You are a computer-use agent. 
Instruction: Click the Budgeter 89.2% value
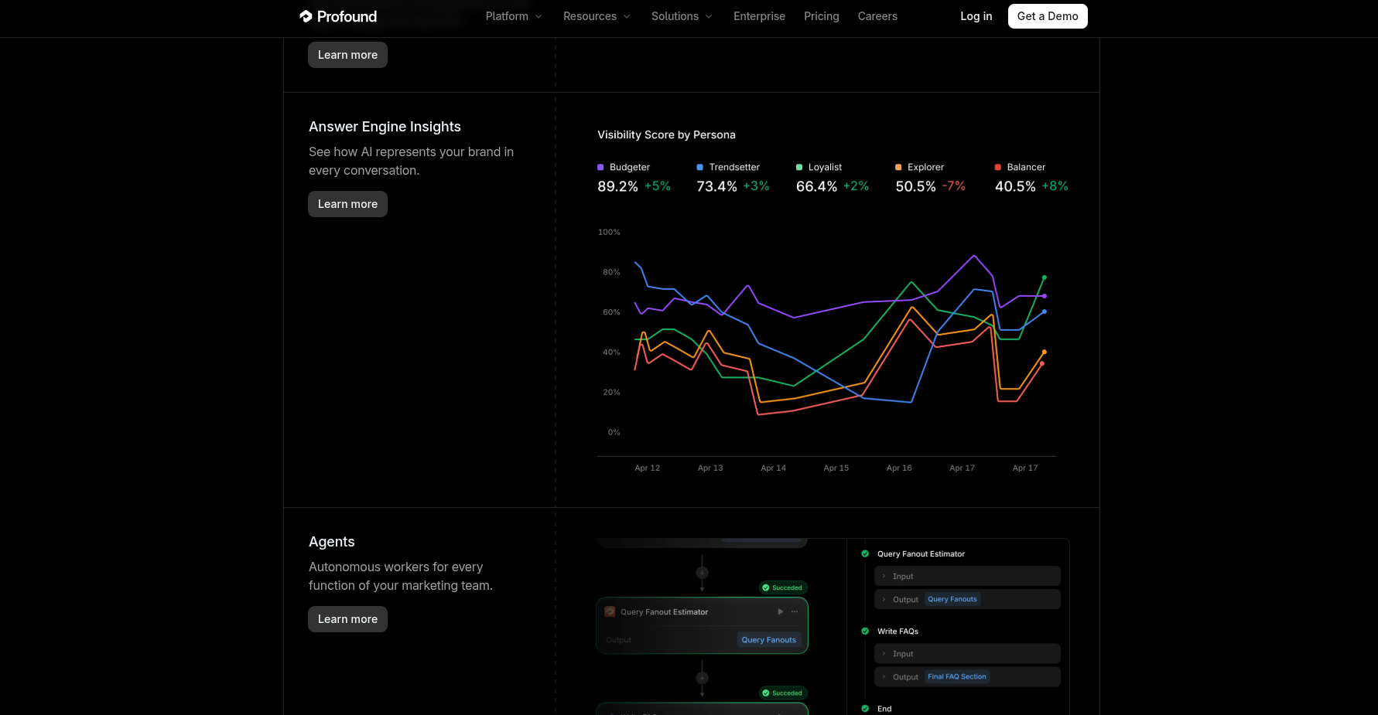pyautogui.click(x=617, y=186)
